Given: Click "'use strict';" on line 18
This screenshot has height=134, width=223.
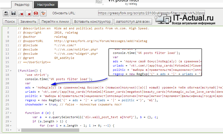Looking at the screenshot, I should [x=37, y=75].
